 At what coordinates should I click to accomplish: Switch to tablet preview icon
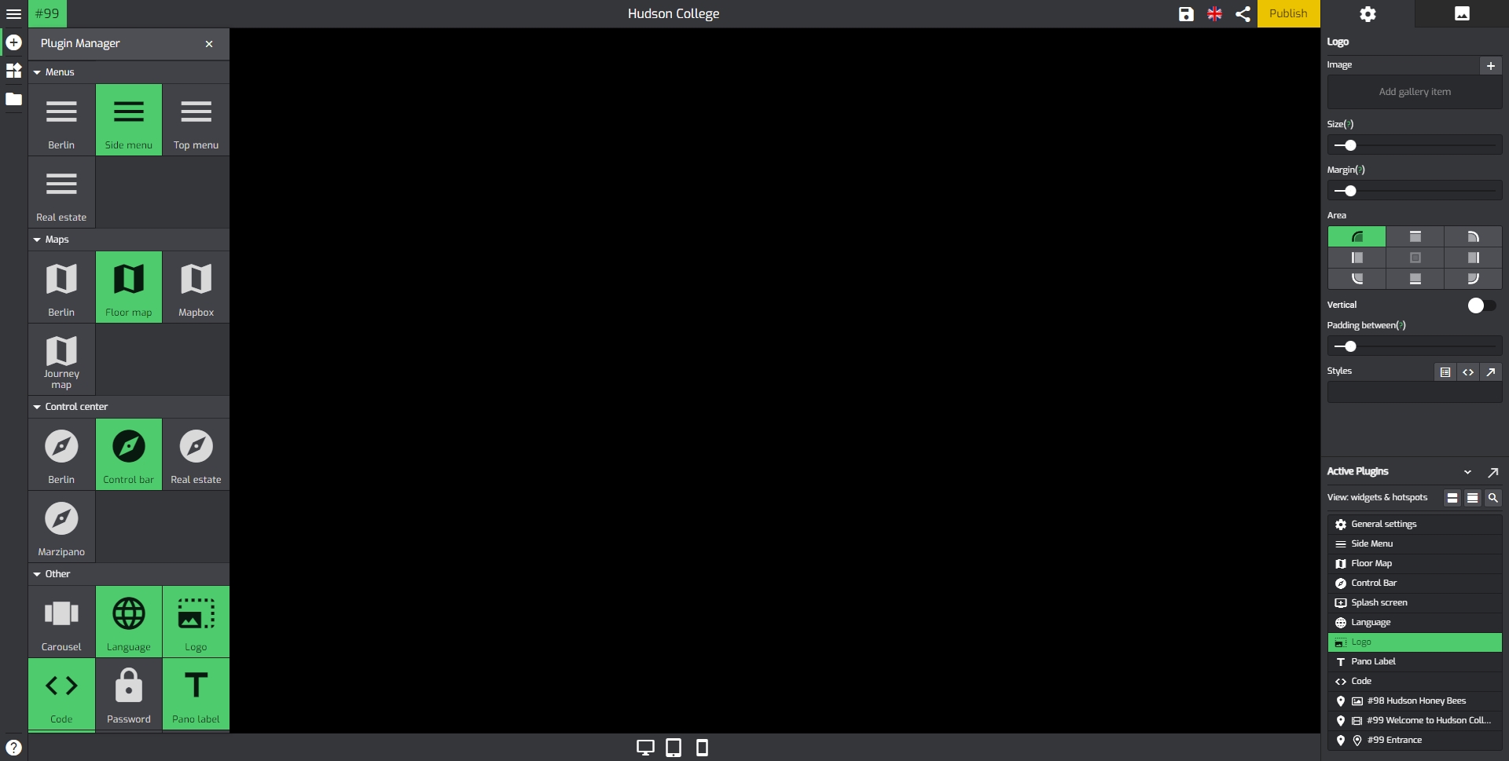tap(674, 748)
